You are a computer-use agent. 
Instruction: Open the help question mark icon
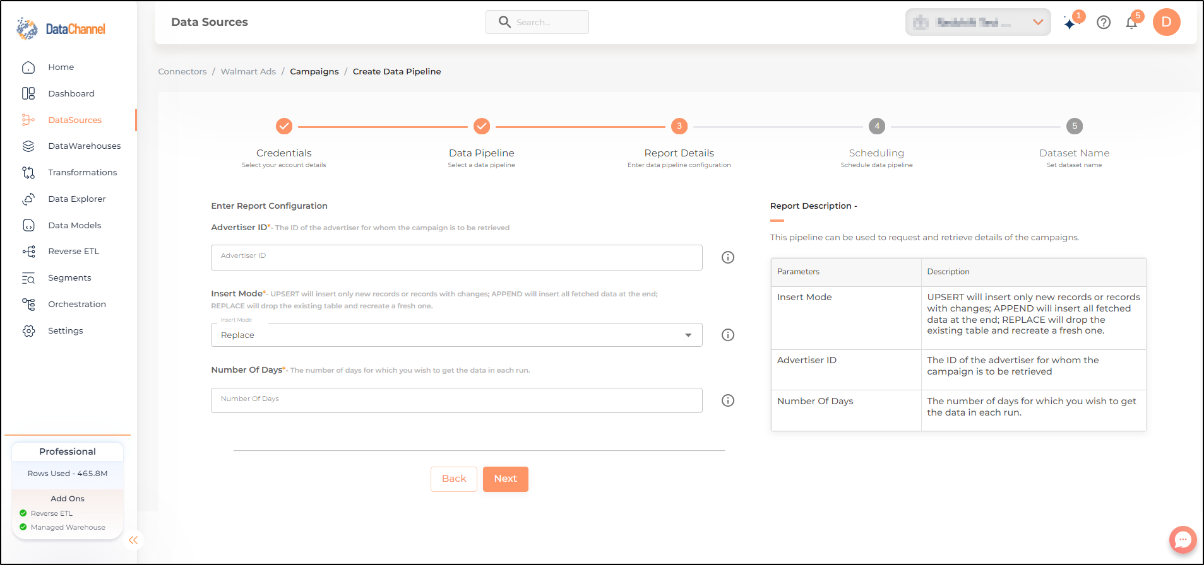(1104, 23)
